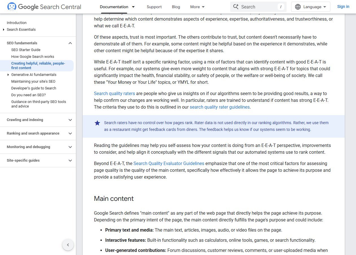Click into the Search input field
The height and width of the screenshot is (255, 356).
point(258,7)
